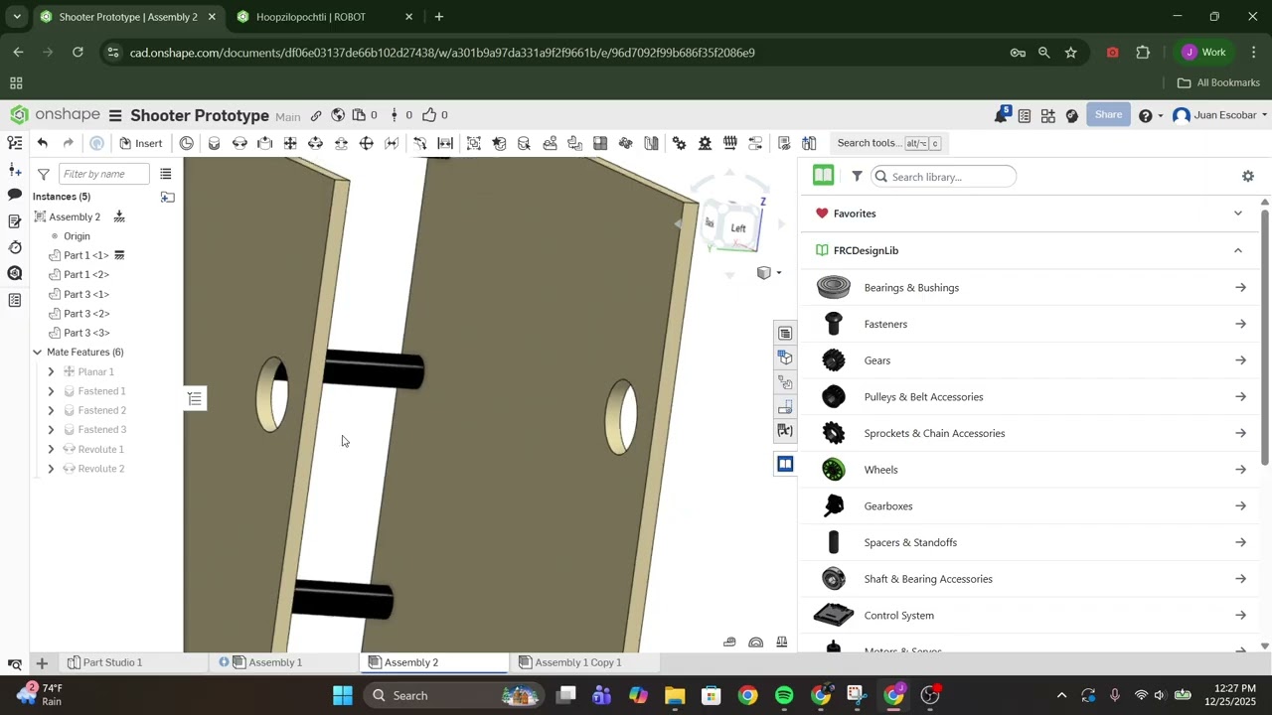1272x715 pixels.
Task: Collapse the Mate Features section
Action: pos(37,353)
